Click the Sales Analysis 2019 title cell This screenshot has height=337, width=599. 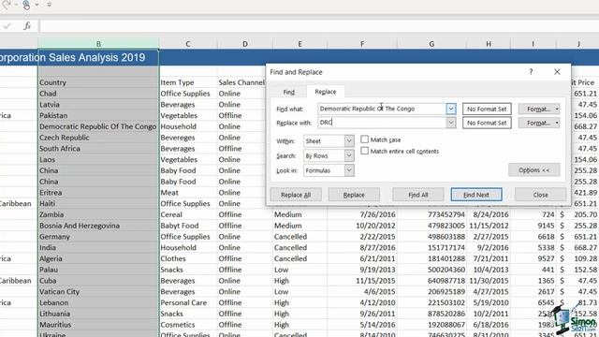98,57
